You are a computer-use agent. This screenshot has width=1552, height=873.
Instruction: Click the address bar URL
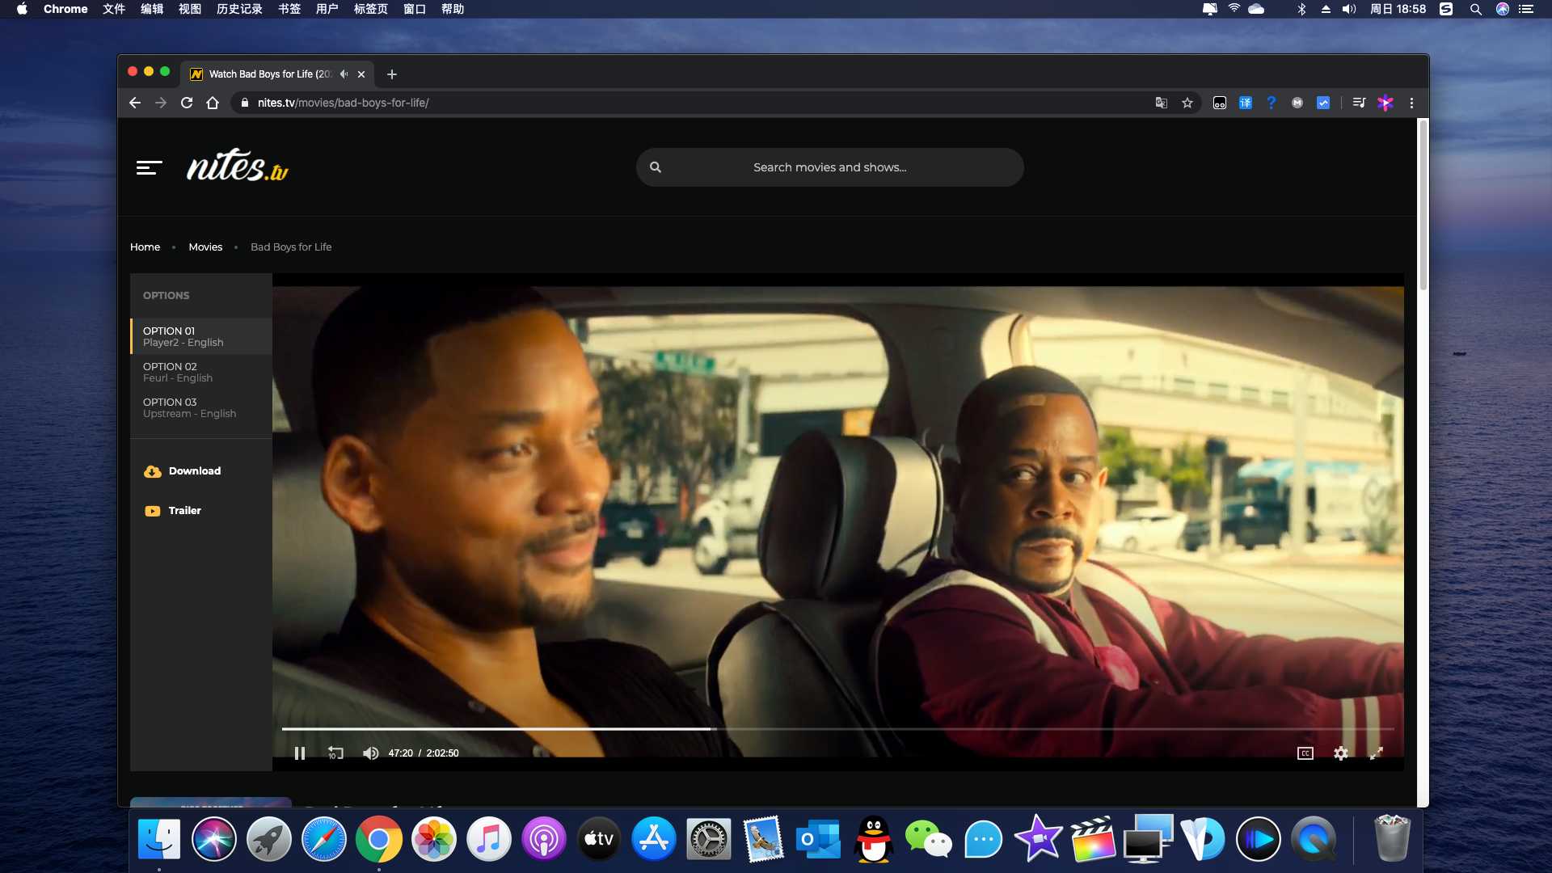tap(343, 103)
